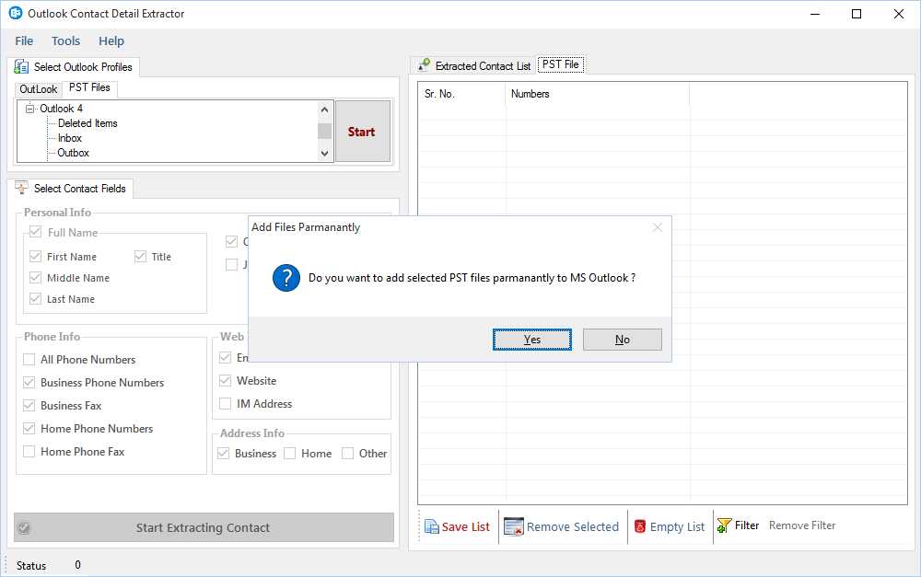This screenshot has width=921, height=577.
Task: Toggle the Last Name checkbox
Action: (x=35, y=299)
